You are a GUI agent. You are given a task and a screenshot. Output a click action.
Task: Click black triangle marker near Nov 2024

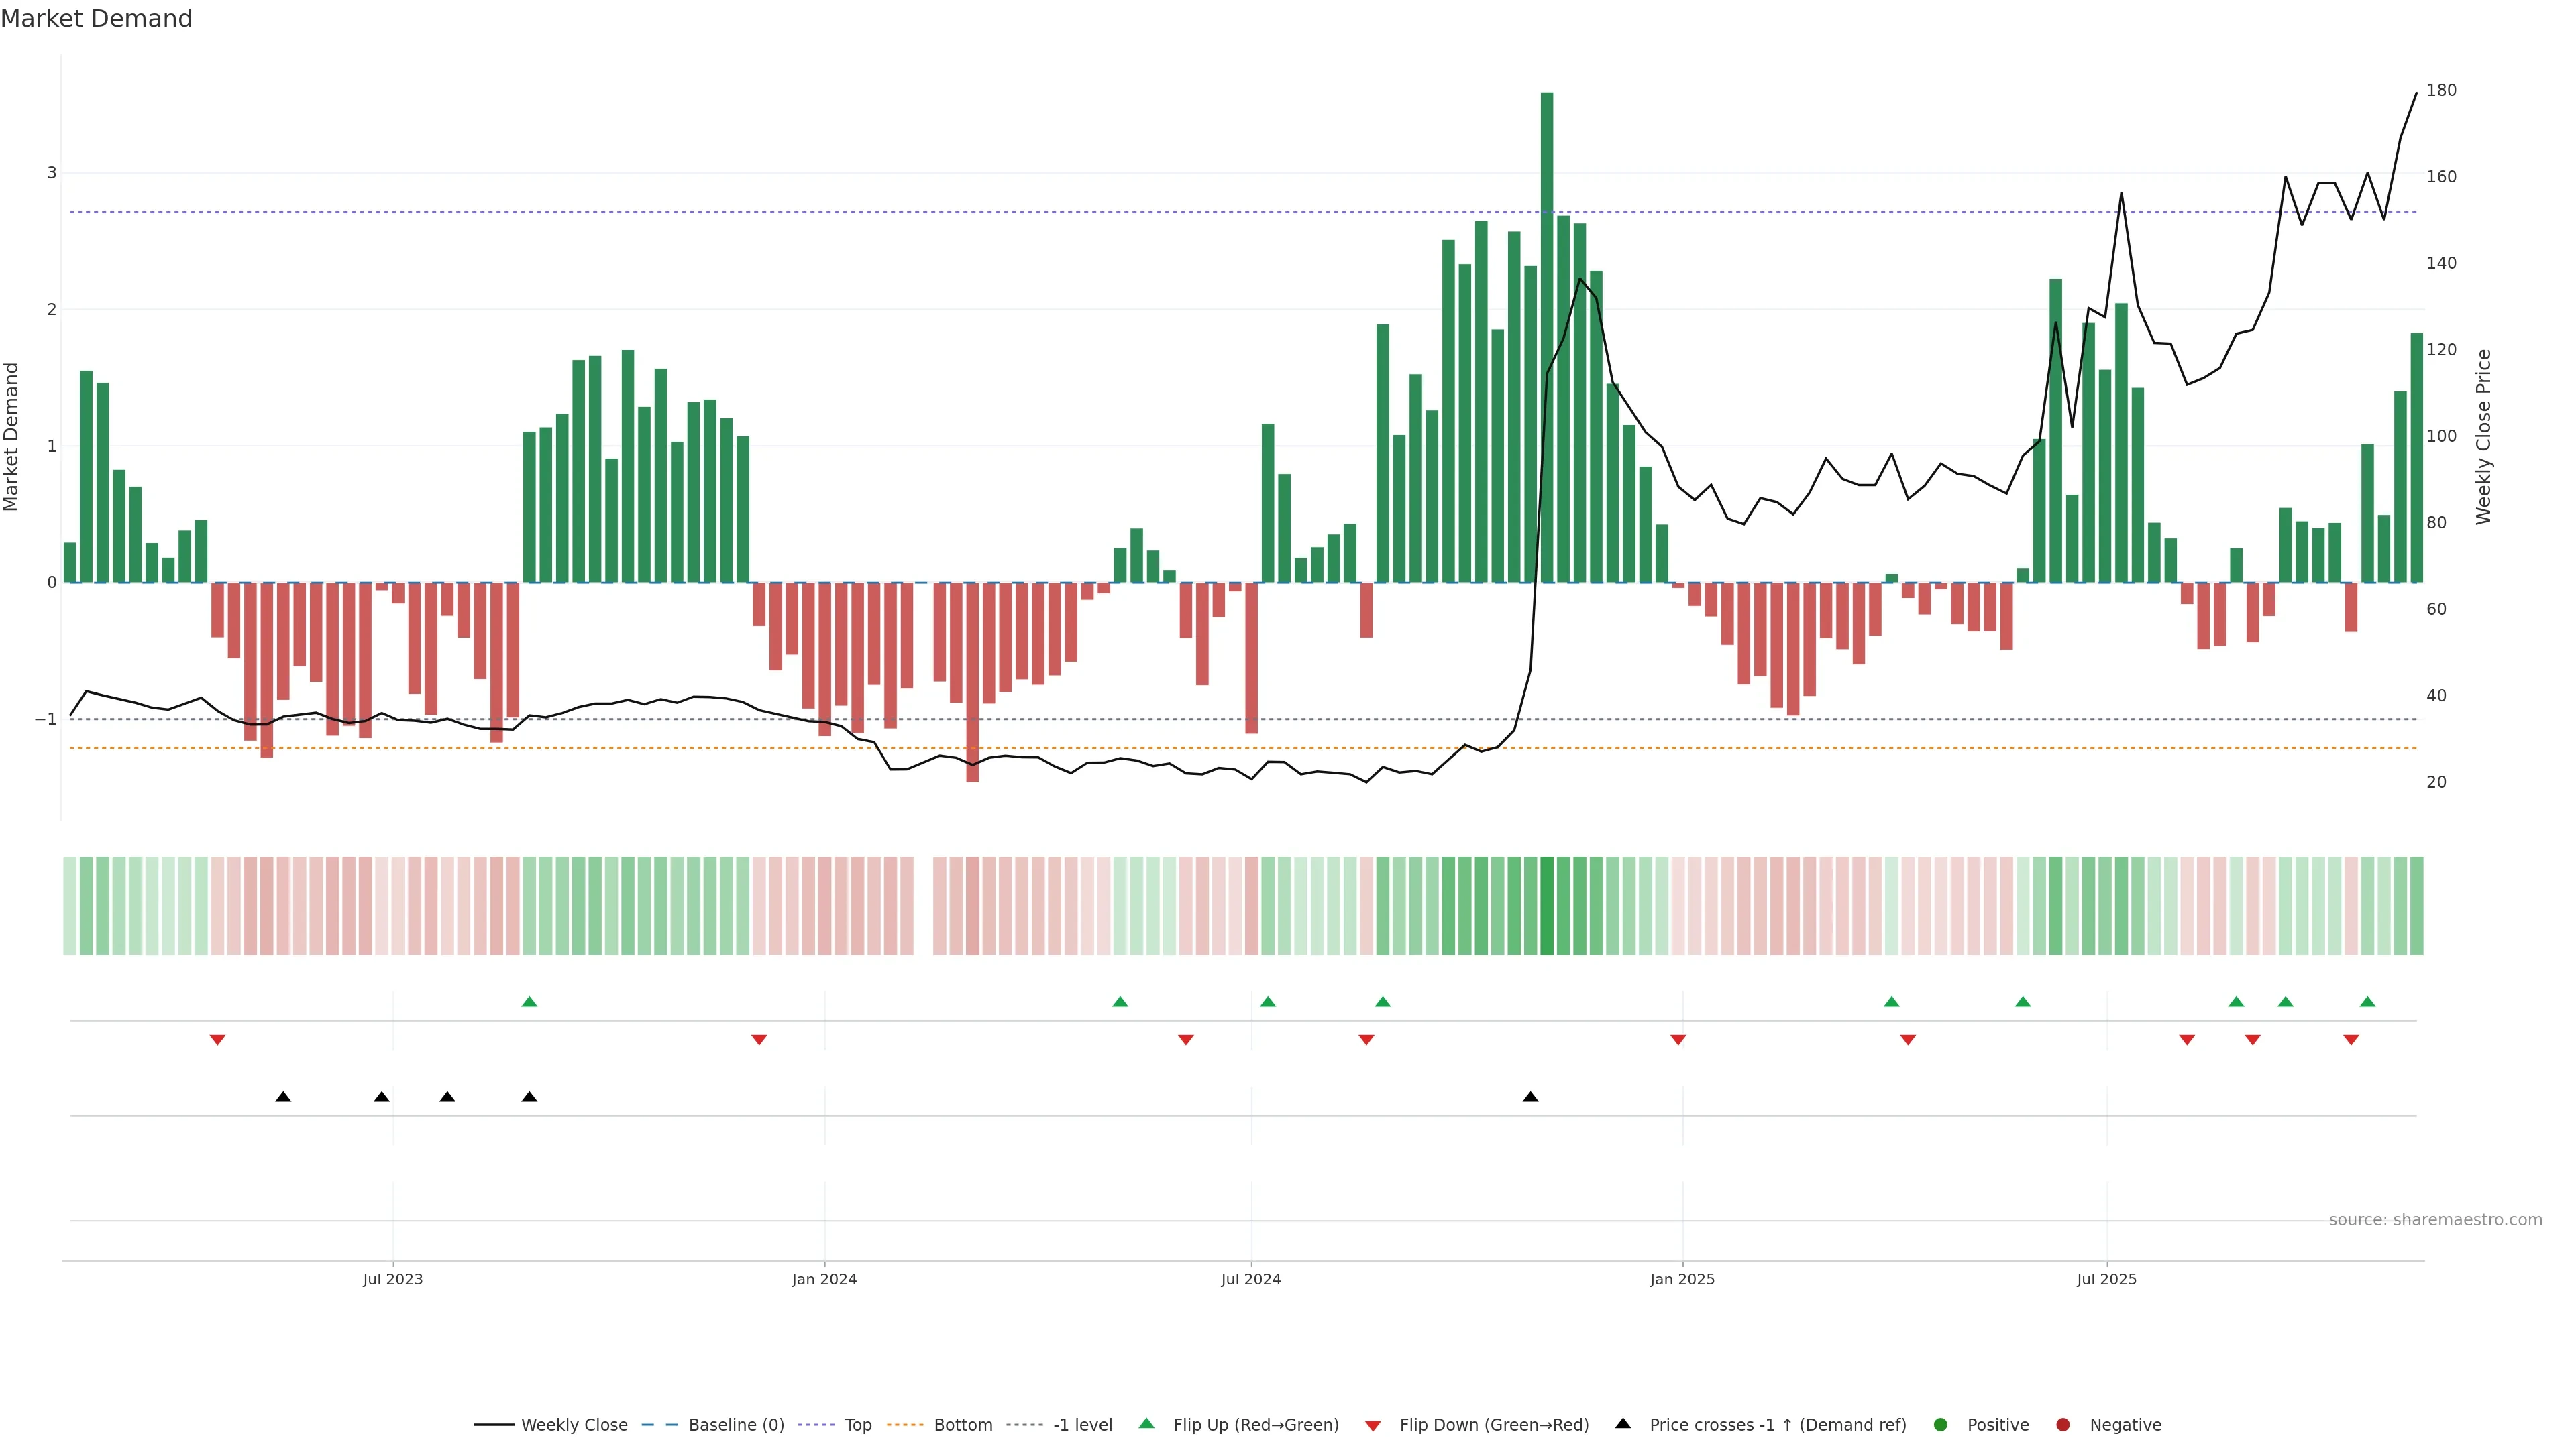point(1530,1097)
